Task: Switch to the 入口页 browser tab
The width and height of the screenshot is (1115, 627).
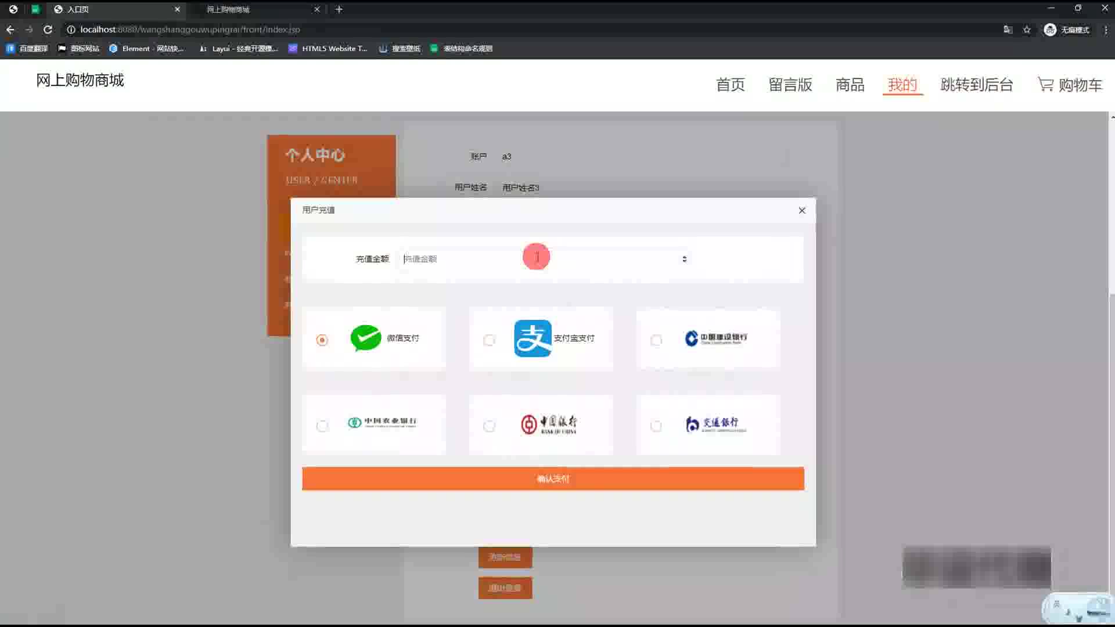Action: tap(116, 9)
